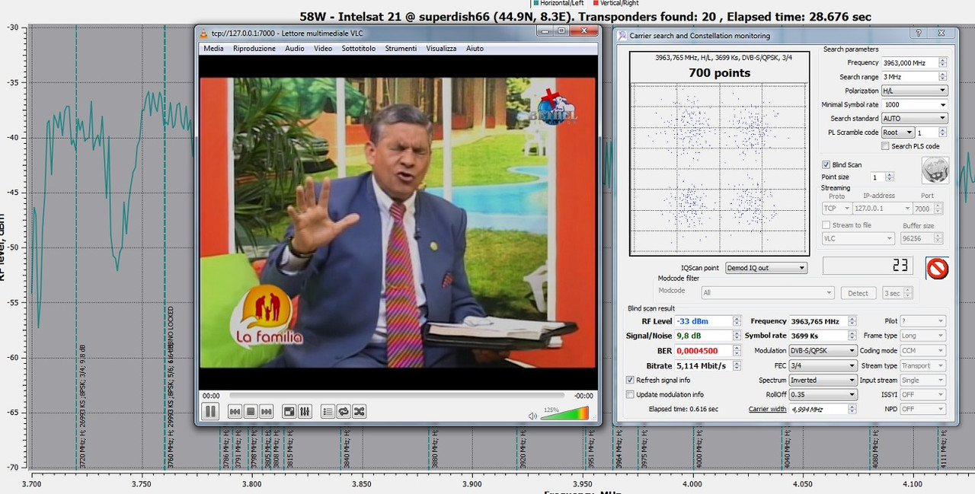Uncheck the Blind Scan checkbox
Screen dimensions: 975x494
(826, 164)
